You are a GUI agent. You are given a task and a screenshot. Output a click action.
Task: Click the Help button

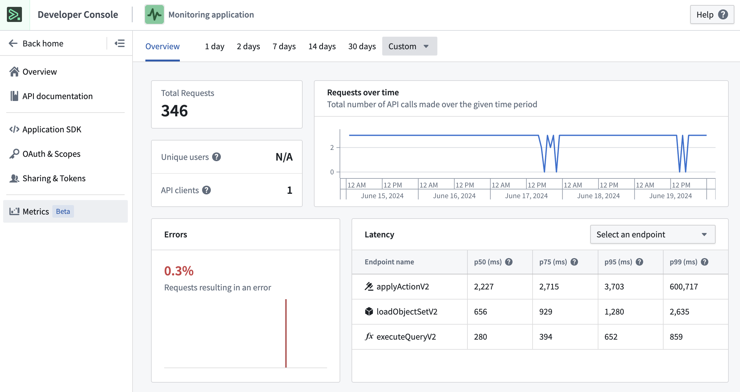(x=711, y=14)
